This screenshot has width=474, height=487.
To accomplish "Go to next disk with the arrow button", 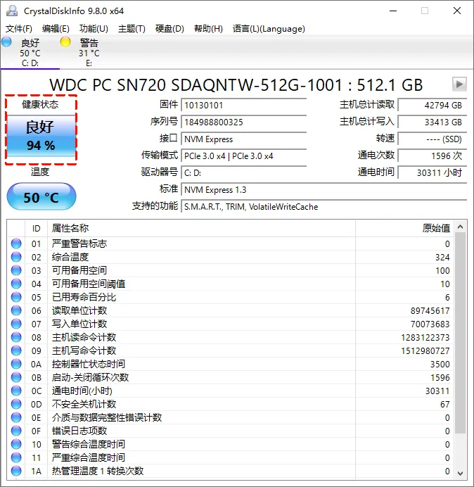I will coord(459,84).
